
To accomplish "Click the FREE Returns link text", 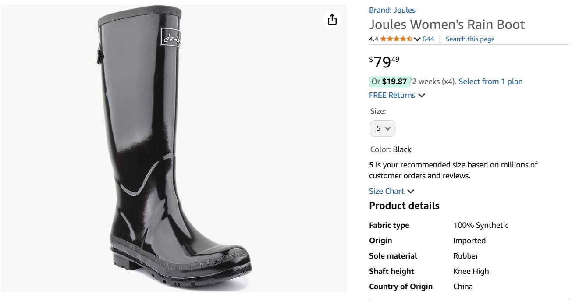I will pos(392,95).
